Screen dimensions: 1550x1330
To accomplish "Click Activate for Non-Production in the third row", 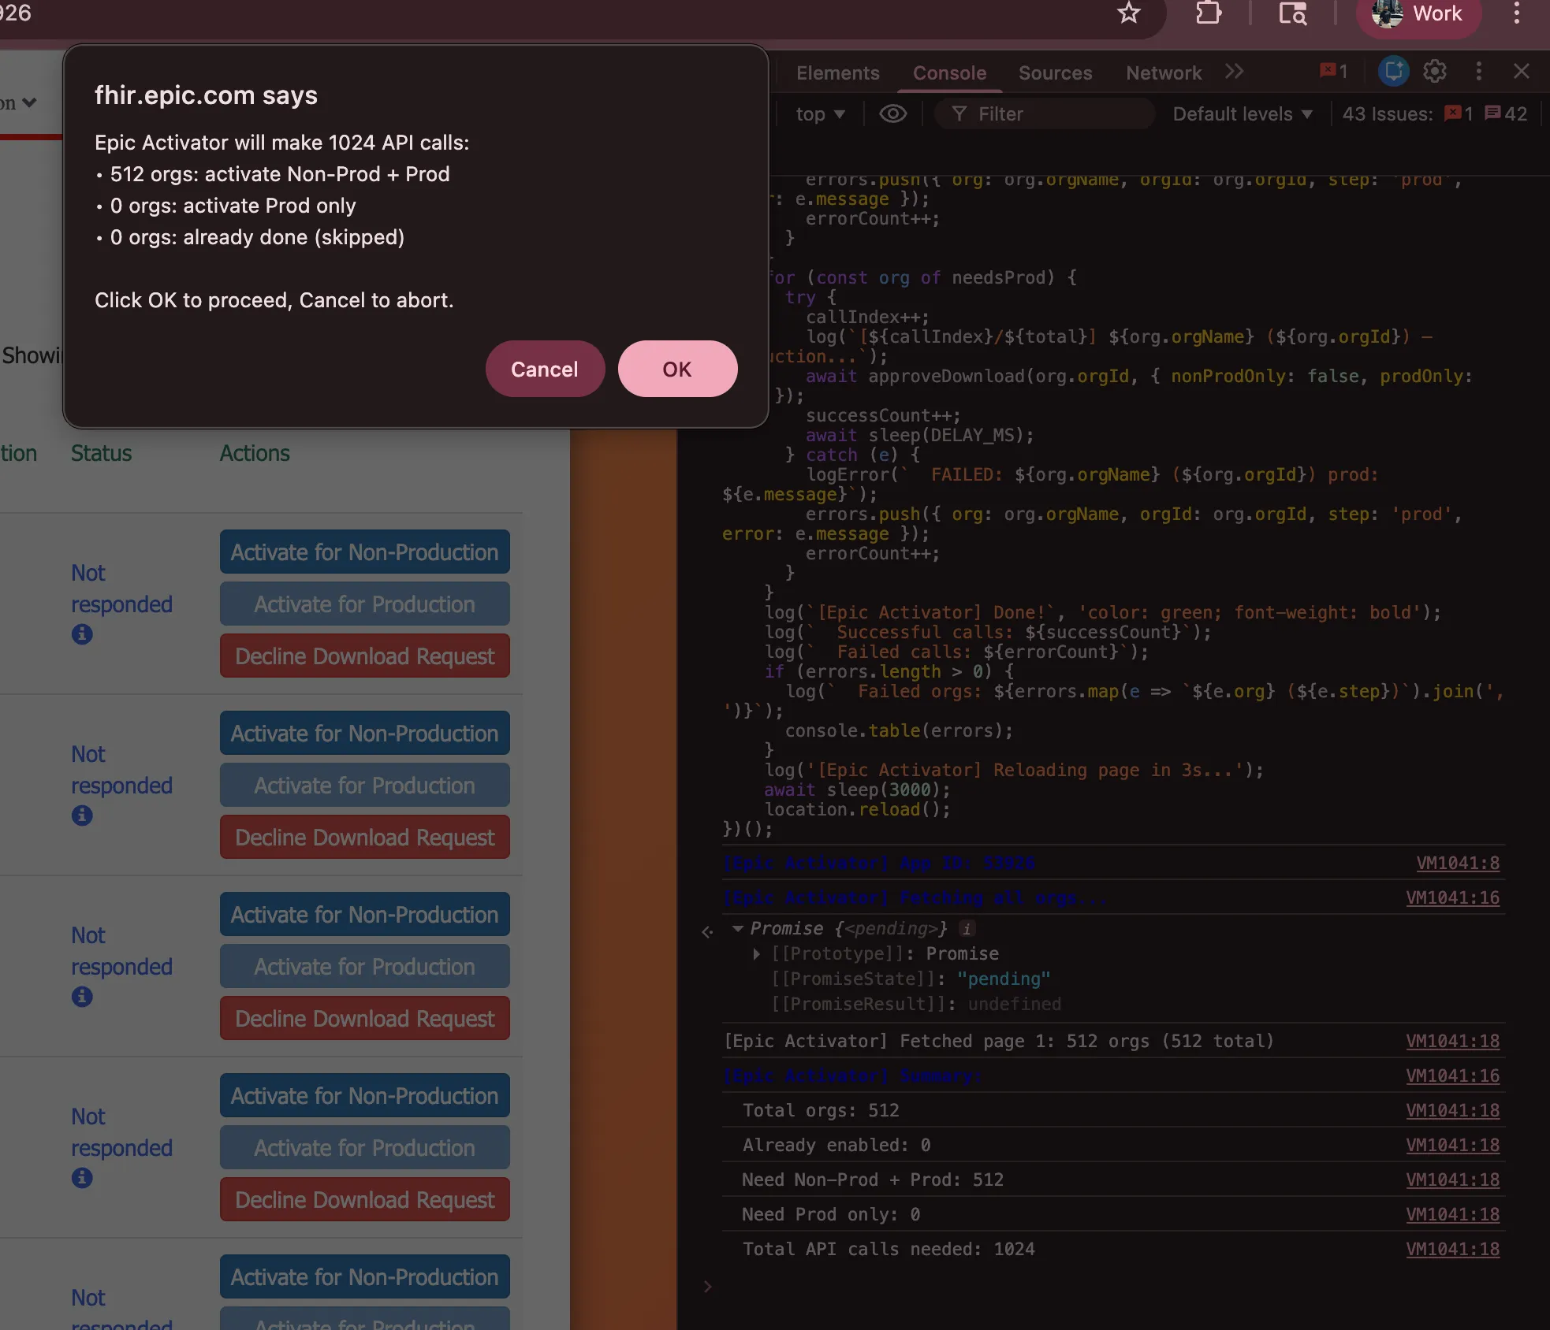I will (364, 914).
